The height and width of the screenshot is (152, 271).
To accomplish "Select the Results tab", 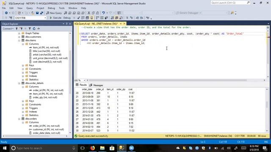I will pyautogui.click(x=81, y=85).
